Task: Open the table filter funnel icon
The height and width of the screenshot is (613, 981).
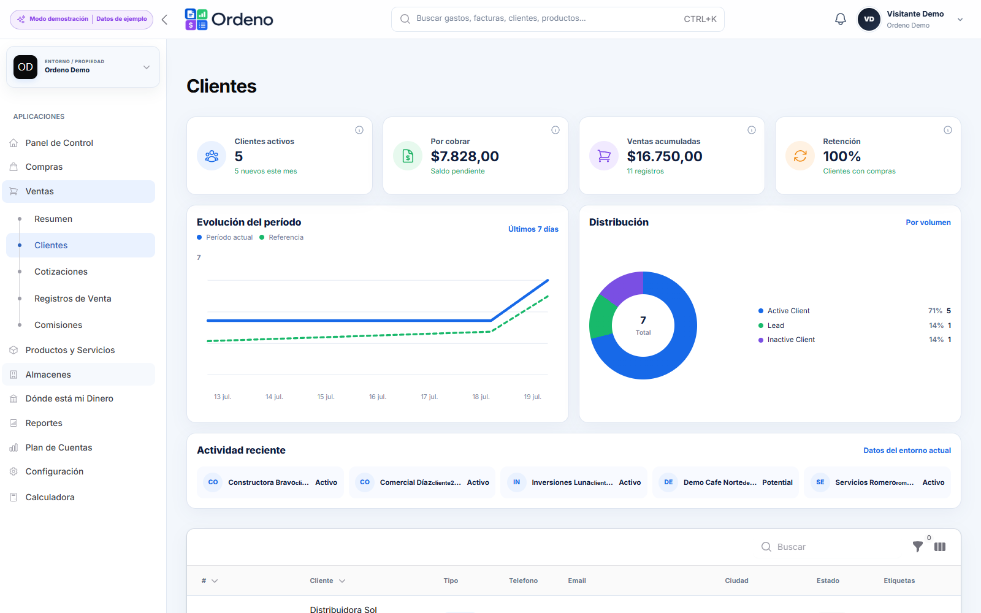Action: (917, 547)
